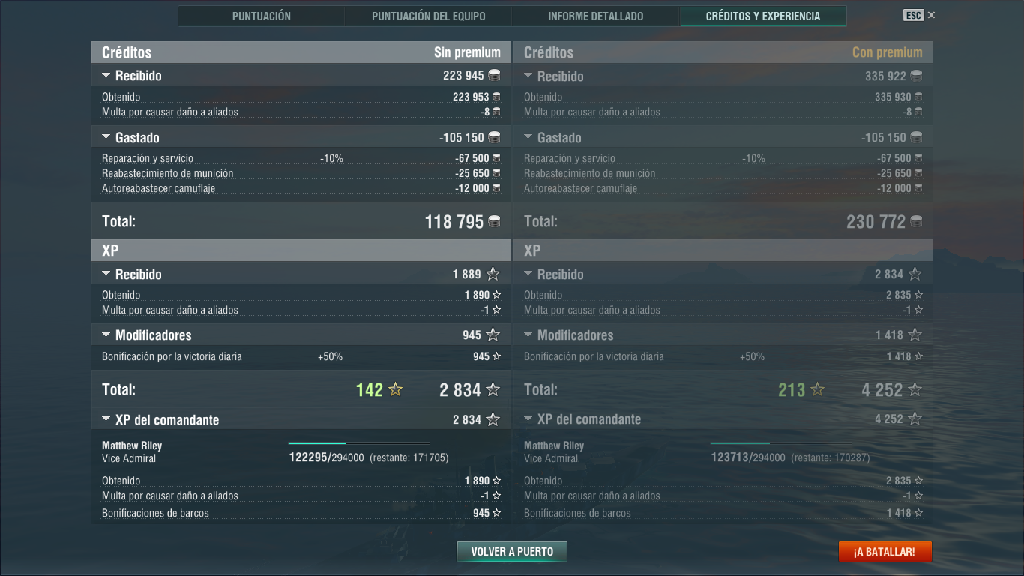
Task: Click the coin icon next to total 118 795
Action: coord(494,221)
